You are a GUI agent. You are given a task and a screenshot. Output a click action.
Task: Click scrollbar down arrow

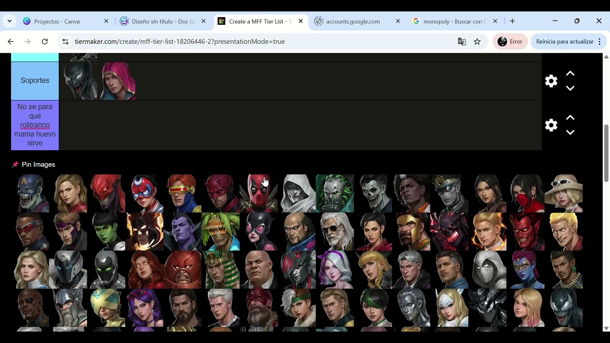click(606, 328)
